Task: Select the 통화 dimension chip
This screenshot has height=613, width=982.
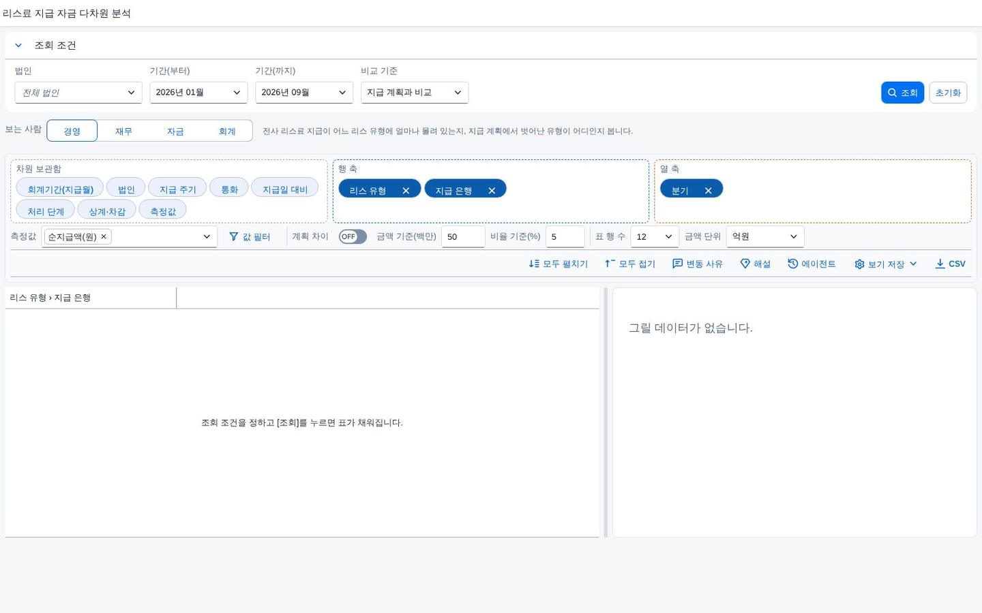Action: [229, 189]
